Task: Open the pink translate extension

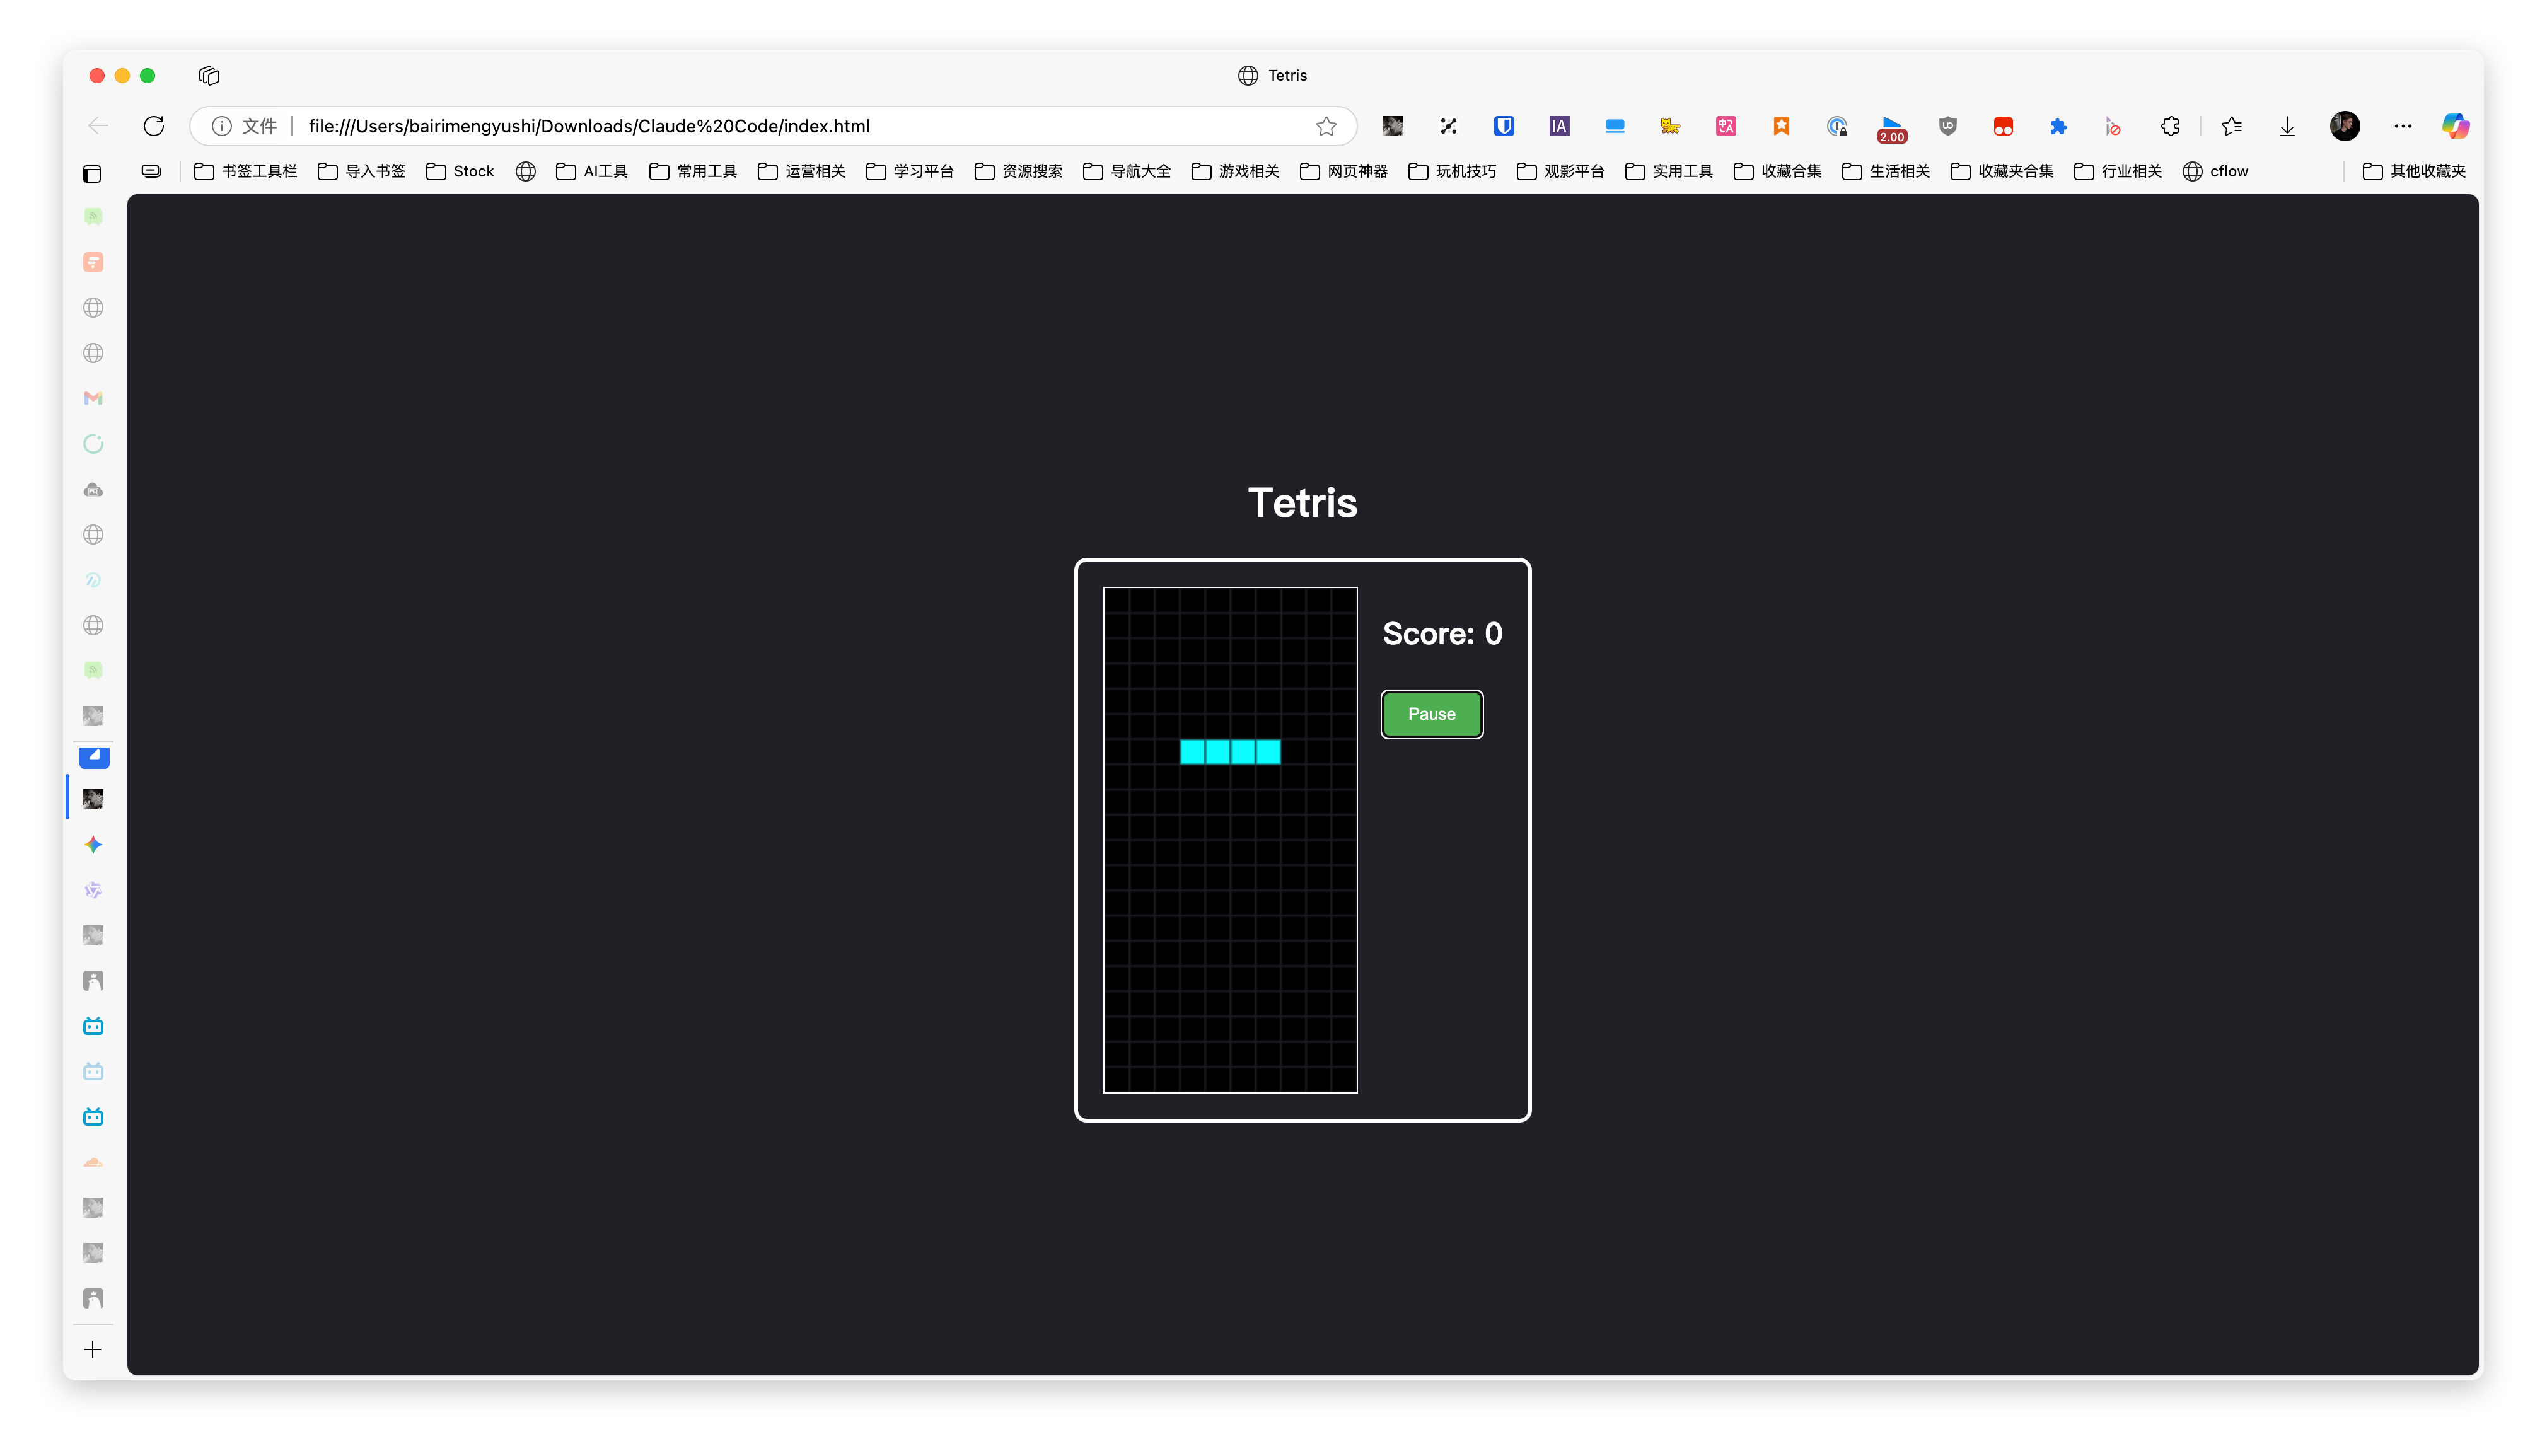Action: click(1726, 126)
